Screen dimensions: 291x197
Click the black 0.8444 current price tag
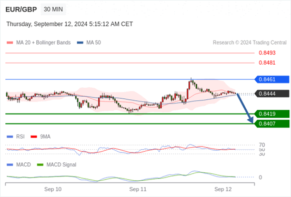click(272, 94)
